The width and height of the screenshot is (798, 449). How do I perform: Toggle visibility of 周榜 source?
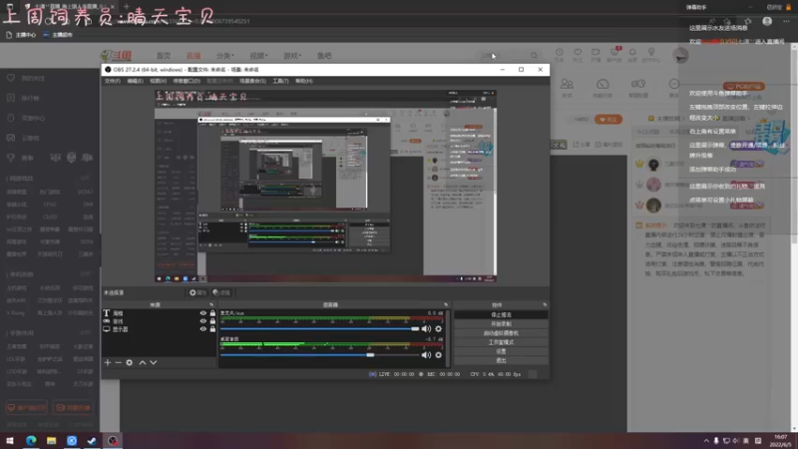203,313
